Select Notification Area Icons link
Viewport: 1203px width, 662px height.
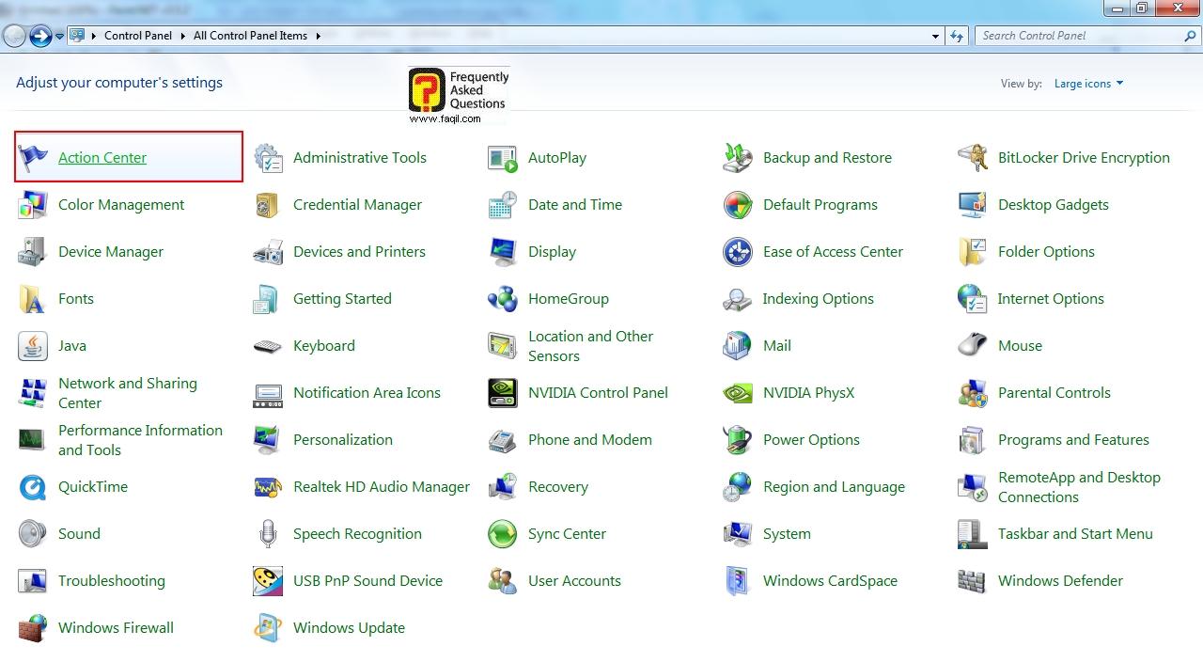point(367,393)
